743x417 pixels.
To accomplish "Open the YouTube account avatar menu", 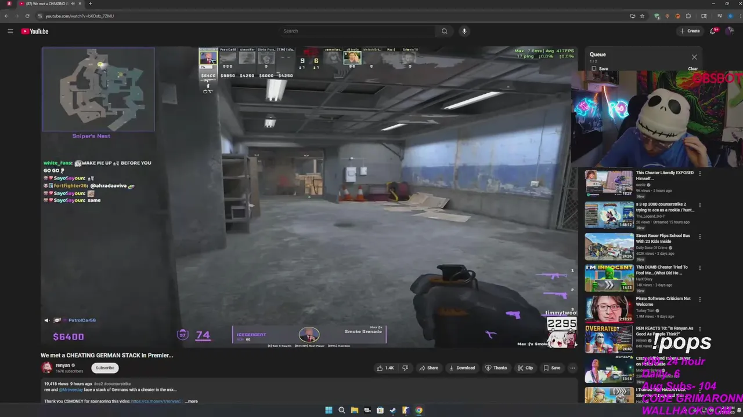I will (x=730, y=31).
